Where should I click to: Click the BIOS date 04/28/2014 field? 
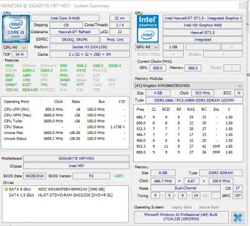click(35, 176)
